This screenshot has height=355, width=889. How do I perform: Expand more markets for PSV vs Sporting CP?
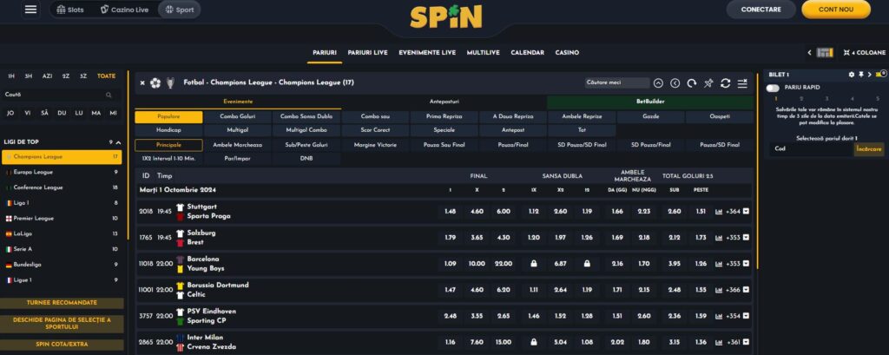pos(746,316)
